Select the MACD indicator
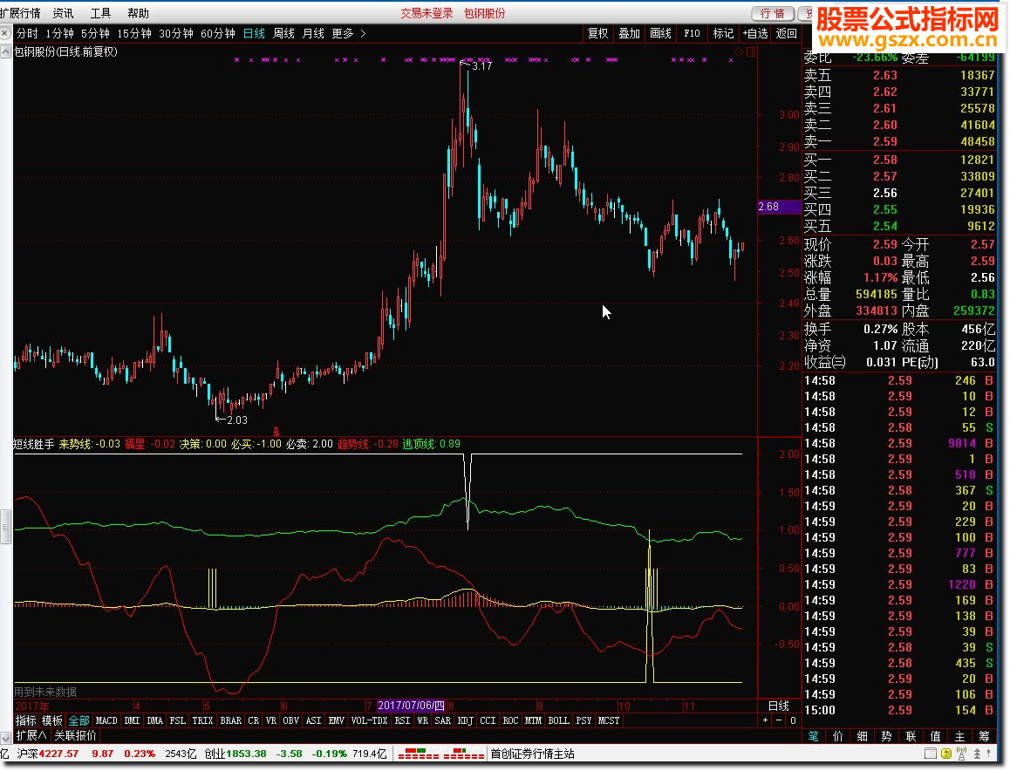Image resolution: width=1010 pixels, height=771 pixels. (x=106, y=720)
